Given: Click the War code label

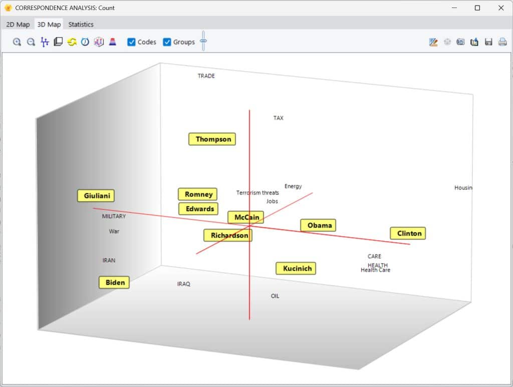Looking at the screenshot, I should click(114, 231).
